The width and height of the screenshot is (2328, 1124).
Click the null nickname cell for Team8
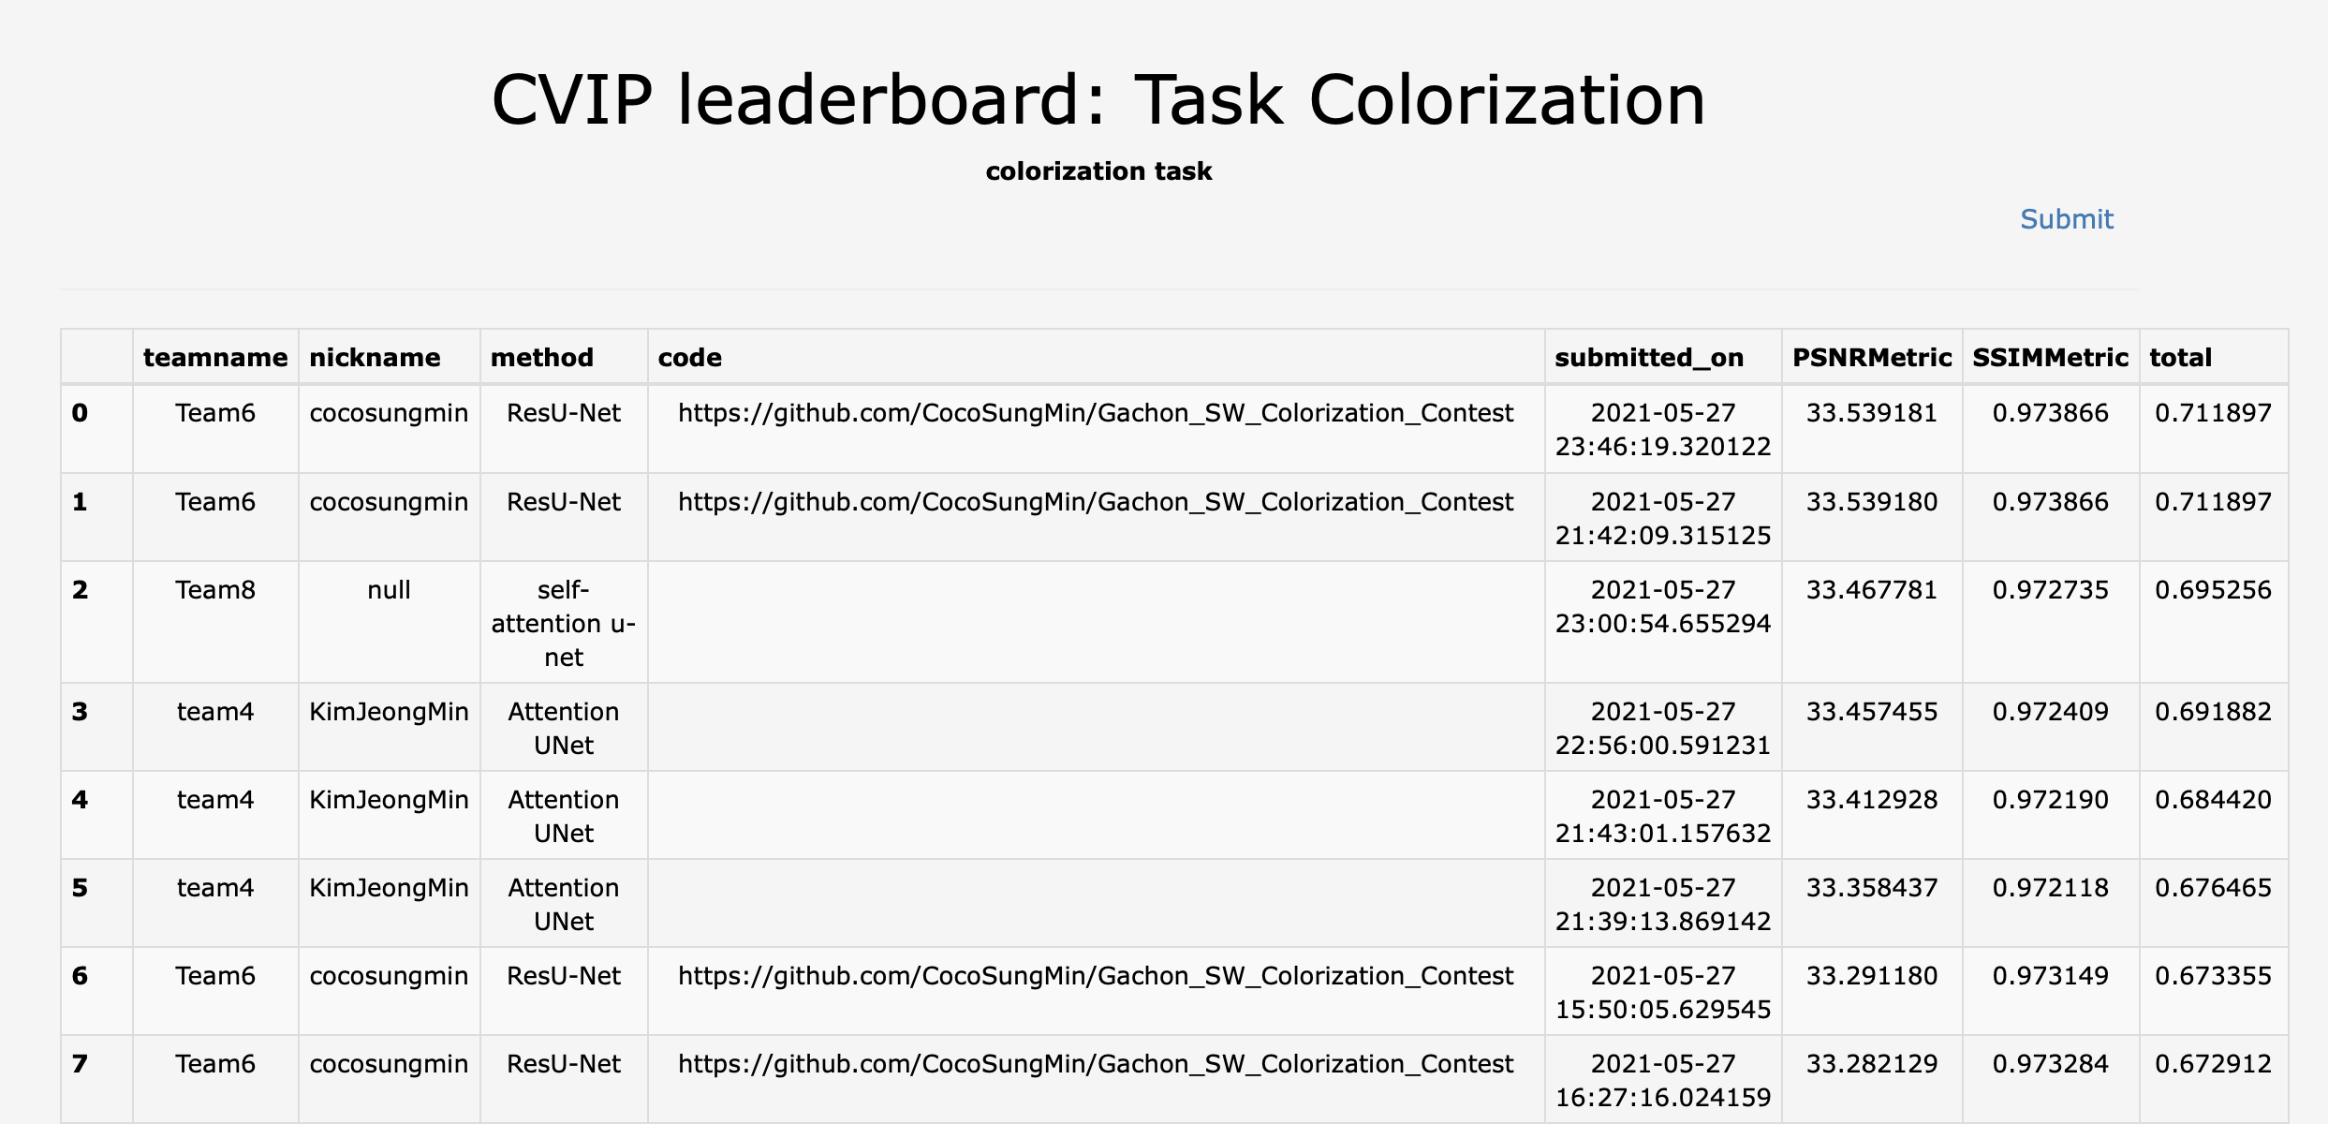(x=388, y=590)
